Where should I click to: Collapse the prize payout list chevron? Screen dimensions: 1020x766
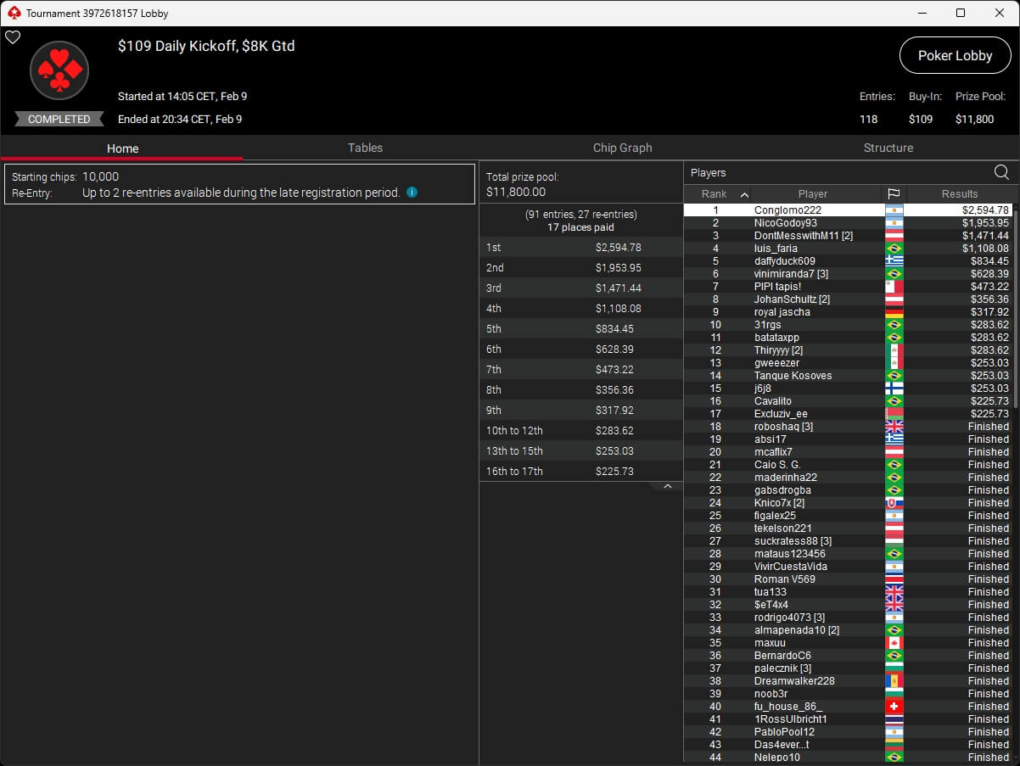click(667, 487)
